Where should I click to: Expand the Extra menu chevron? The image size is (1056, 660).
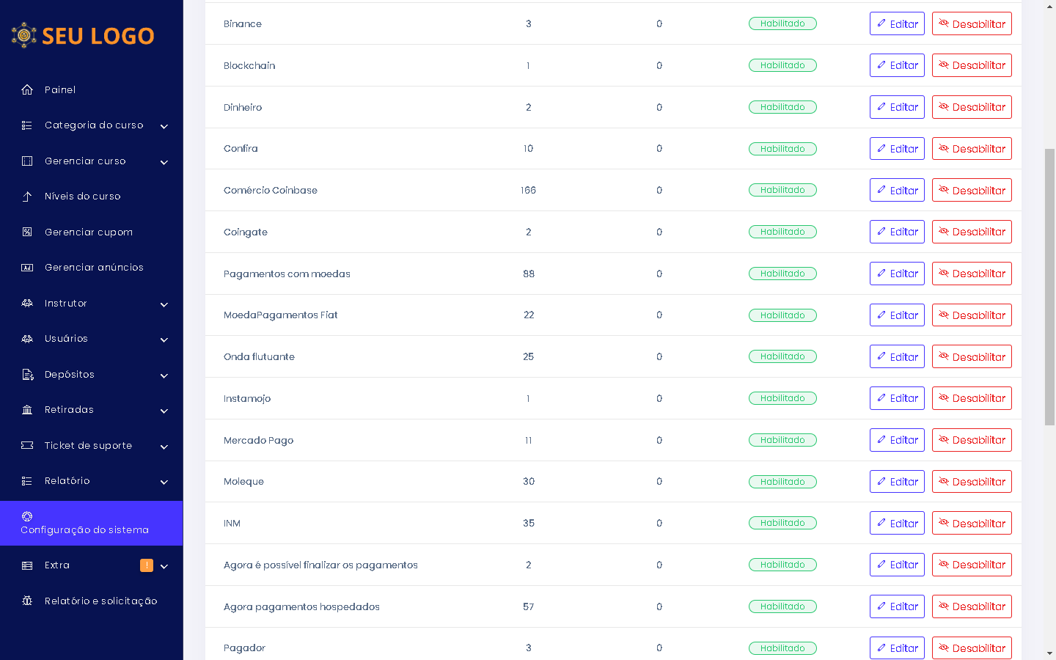[x=164, y=566]
